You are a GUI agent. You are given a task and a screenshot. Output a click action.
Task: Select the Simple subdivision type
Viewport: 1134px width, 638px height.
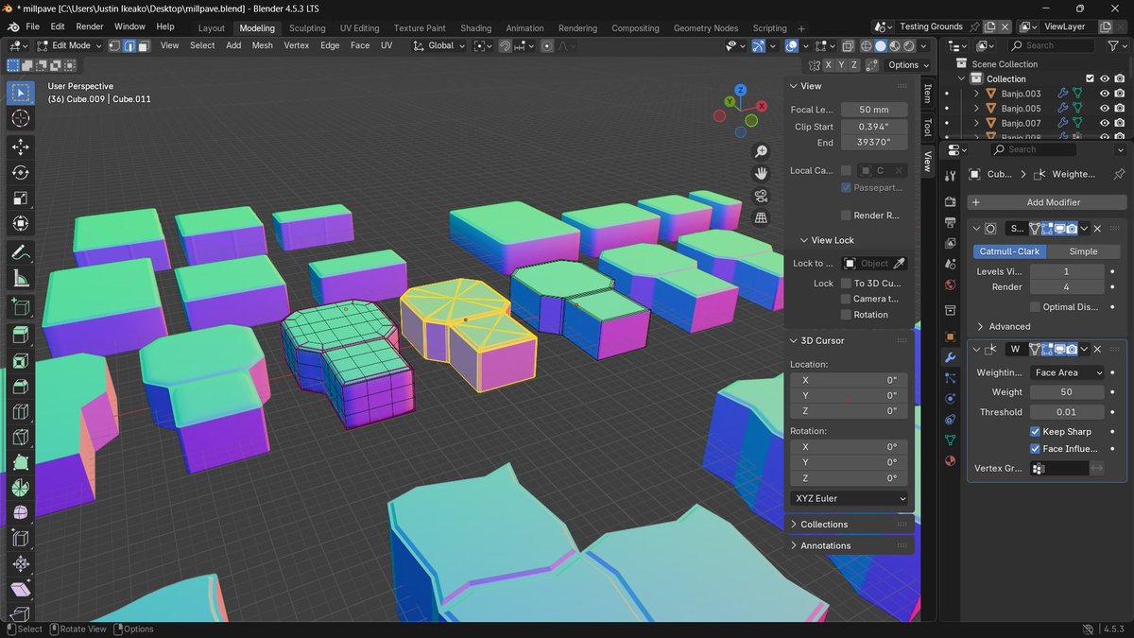pos(1083,251)
